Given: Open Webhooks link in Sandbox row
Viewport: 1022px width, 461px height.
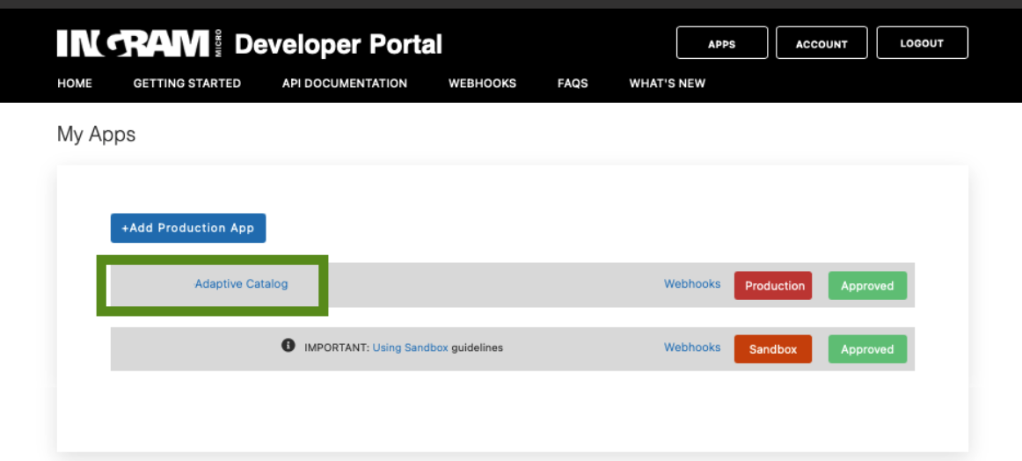Looking at the screenshot, I should 692,348.
